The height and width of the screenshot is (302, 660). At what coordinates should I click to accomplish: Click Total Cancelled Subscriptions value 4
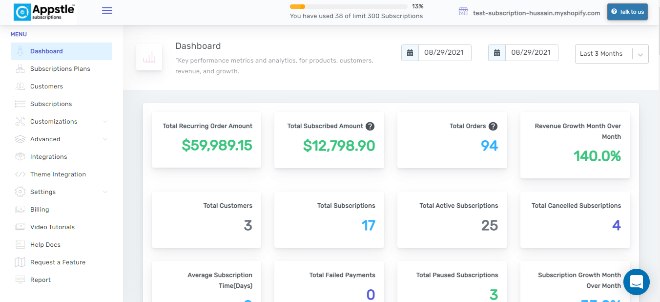617,225
